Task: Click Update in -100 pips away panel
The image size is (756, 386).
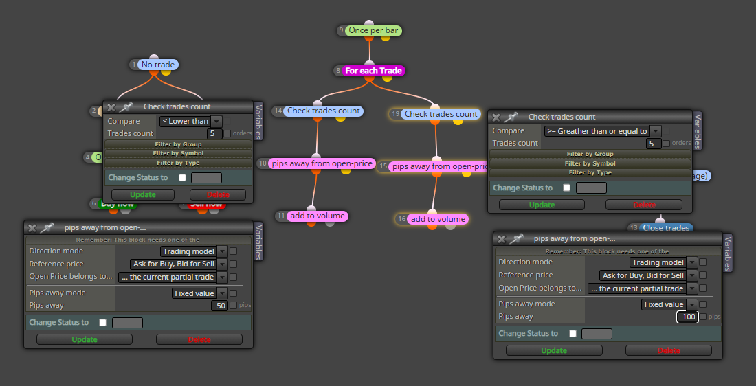Action: click(x=554, y=350)
